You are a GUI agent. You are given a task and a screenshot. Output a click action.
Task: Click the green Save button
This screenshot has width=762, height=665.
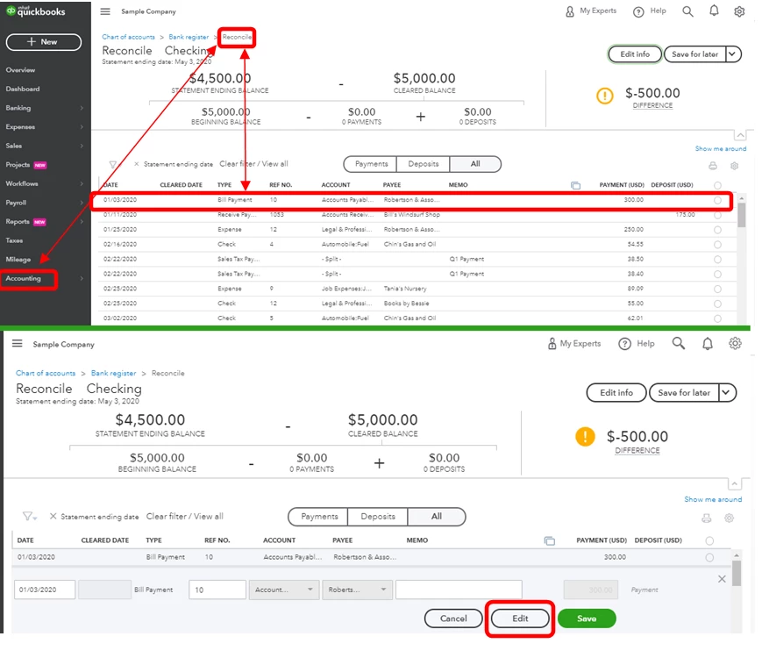(x=587, y=619)
